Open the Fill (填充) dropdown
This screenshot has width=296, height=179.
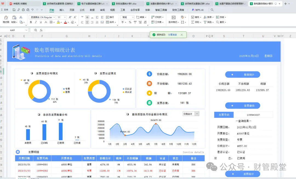point(196,17)
